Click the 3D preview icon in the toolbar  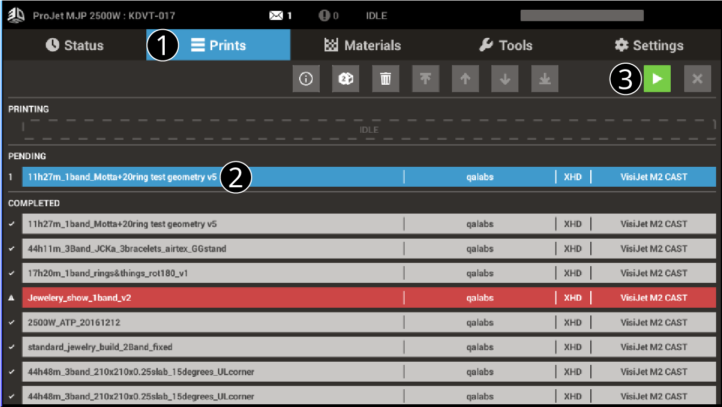(346, 78)
